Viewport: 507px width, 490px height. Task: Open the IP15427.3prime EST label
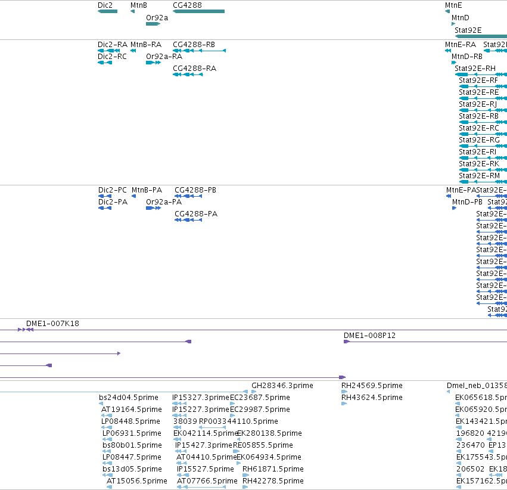(204, 445)
